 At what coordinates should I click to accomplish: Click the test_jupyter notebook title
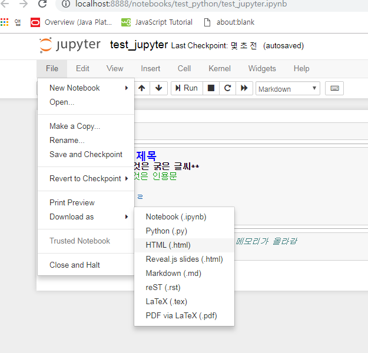139,45
